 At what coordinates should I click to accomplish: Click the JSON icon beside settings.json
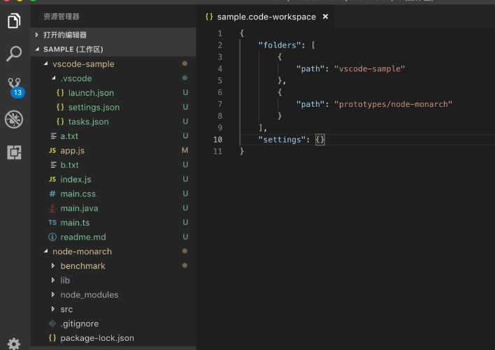pos(60,107)
